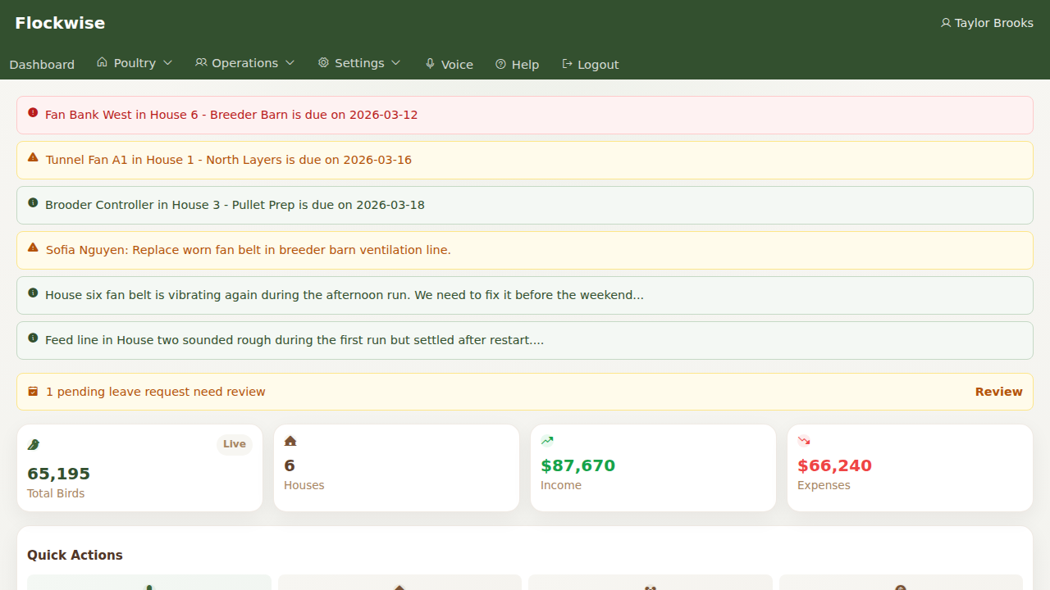
Task: Click the red error icon on Fan Bank alert
Action: 33,112
